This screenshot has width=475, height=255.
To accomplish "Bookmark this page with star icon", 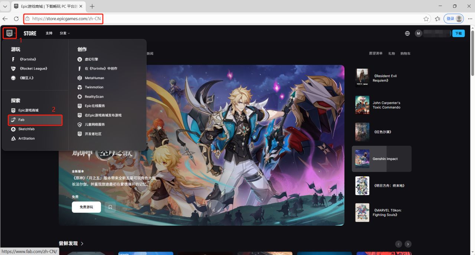I will point(426,19).
